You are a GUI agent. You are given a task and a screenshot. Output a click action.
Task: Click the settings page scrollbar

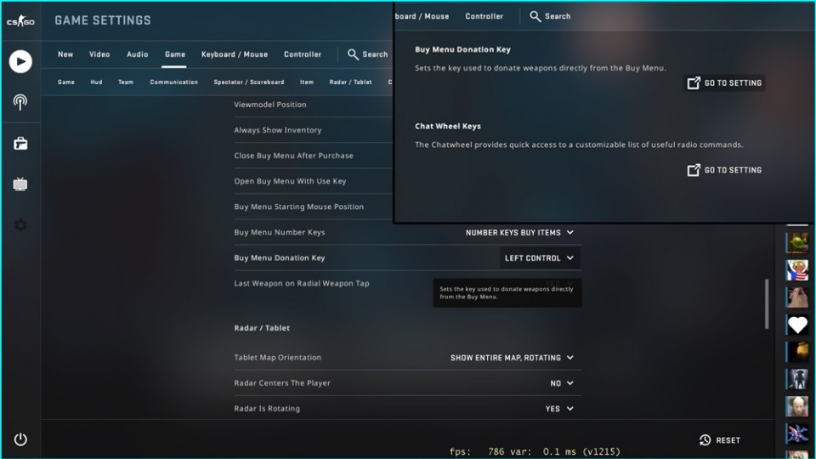[x=767, y=304]
